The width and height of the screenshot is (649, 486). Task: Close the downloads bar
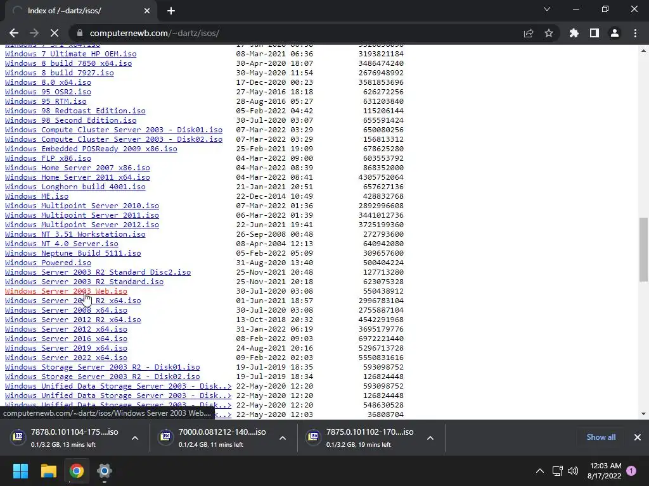tap(638, 437)
